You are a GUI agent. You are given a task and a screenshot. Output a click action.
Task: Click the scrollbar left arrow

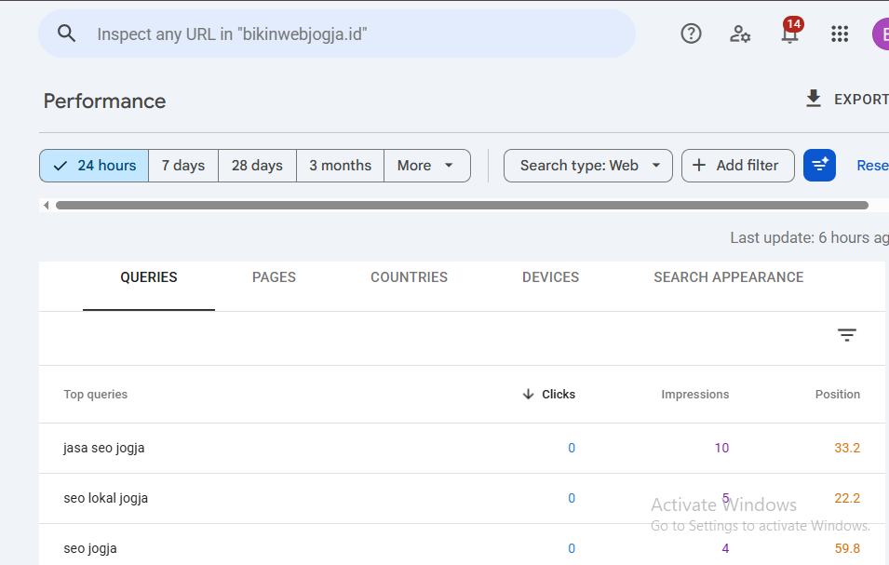point(47,205)
